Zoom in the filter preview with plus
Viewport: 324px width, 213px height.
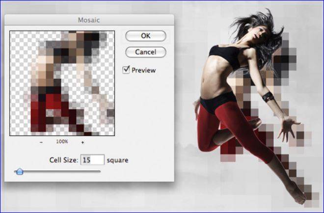[82, 142]
